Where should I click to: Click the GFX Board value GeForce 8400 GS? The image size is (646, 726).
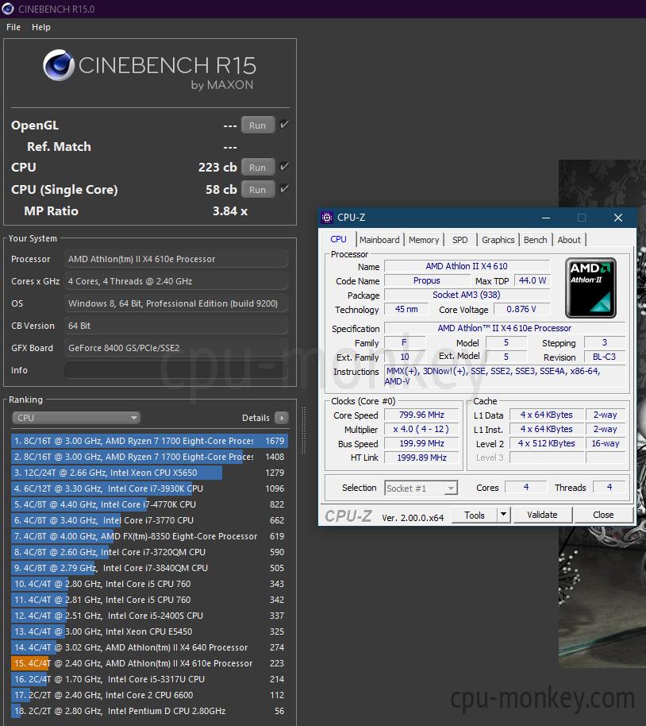pos(176,348)
